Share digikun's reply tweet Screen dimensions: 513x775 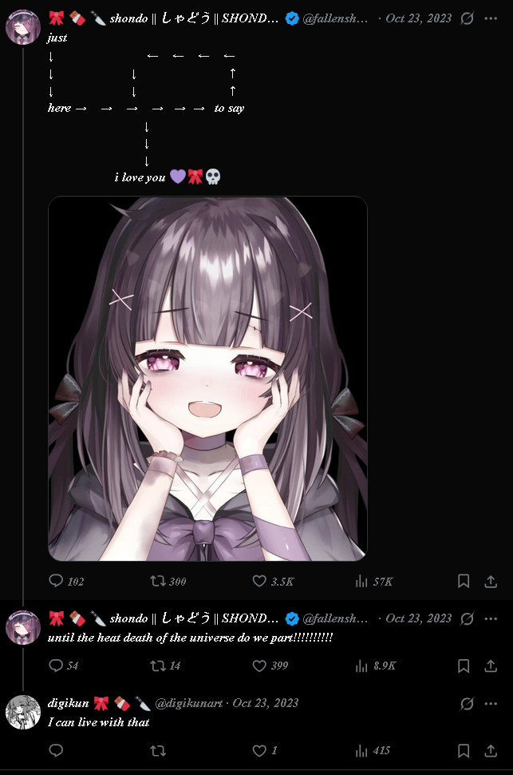pyautogui.click(x=491, y=751)
